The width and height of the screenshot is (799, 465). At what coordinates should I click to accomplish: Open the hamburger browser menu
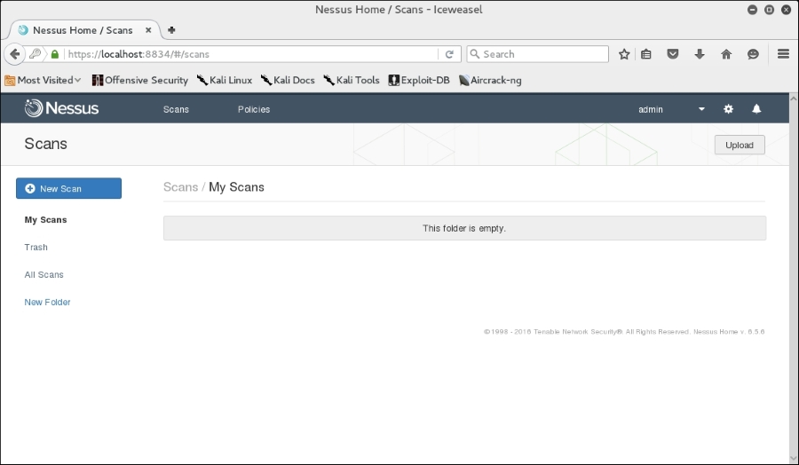783,53
